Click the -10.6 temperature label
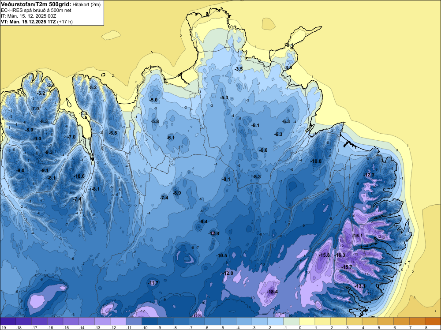This screenshot has height=330, width=441. (x=79, y=176)
